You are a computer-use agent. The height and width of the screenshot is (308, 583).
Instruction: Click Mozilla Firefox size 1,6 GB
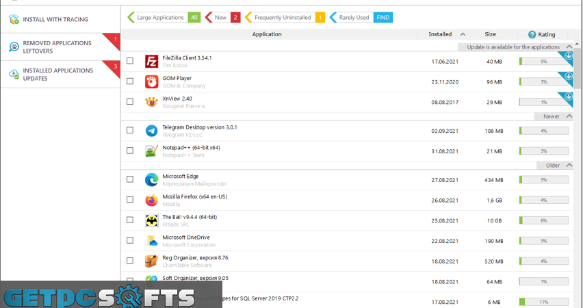(495, 200)
